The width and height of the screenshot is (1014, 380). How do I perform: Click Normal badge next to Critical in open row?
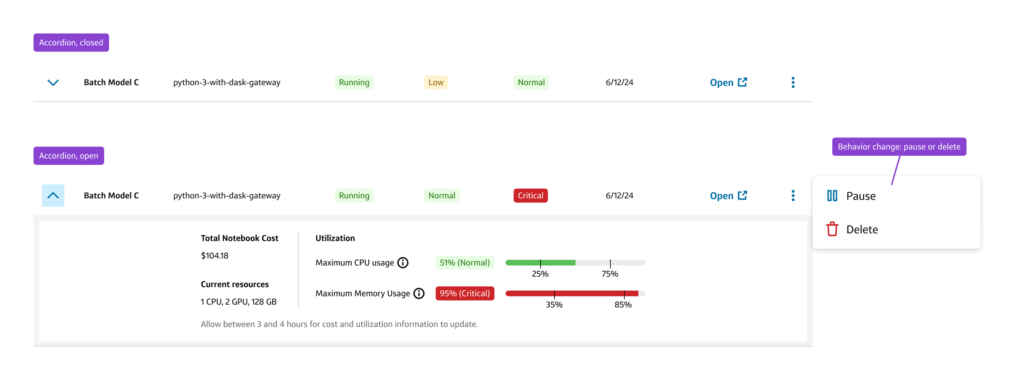pyautogui.click(x=442, y=195)
